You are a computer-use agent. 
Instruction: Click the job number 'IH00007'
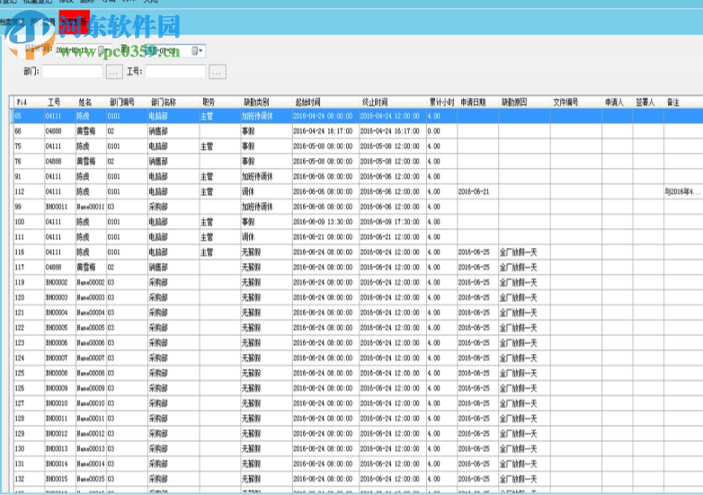pyautogui.click(x=57, y=358)
